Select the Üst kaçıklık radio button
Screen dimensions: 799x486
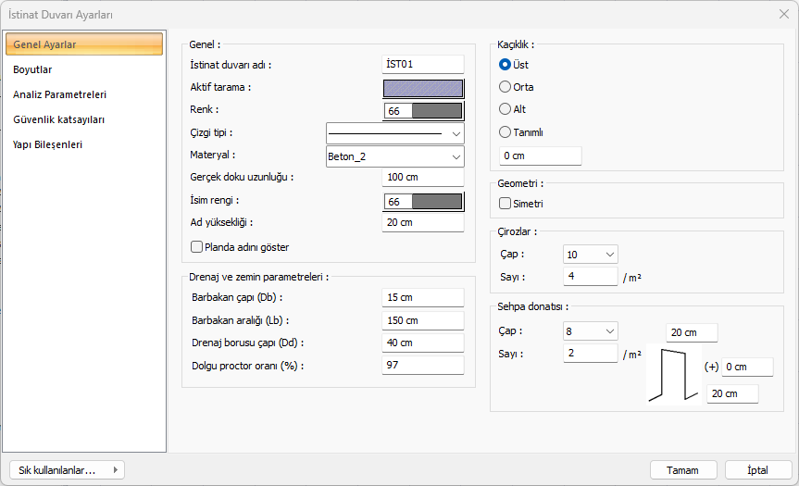[506, 65]
